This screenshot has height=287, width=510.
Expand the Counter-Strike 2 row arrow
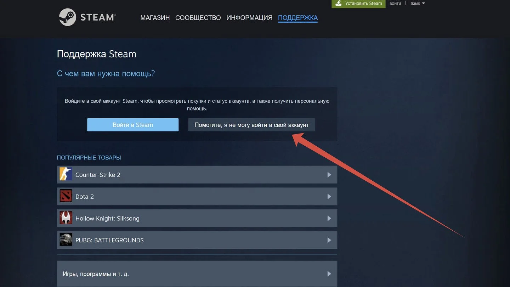coord(329,175)
